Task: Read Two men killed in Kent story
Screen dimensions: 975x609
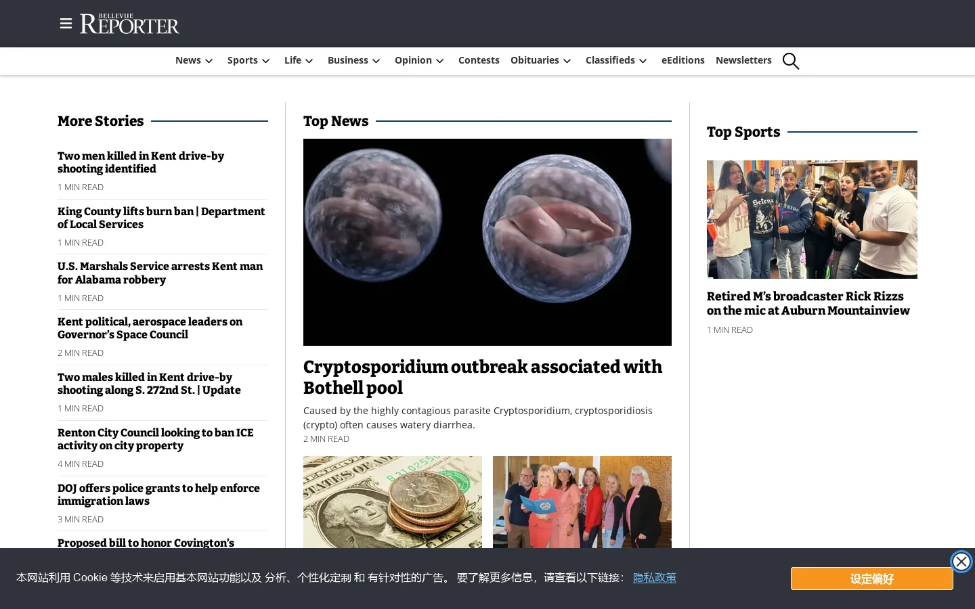Action: (x=141, y=162)
